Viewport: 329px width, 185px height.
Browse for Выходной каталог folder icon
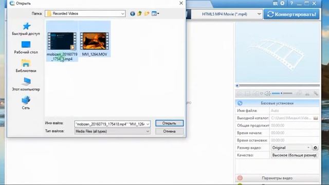pos(316,118)
